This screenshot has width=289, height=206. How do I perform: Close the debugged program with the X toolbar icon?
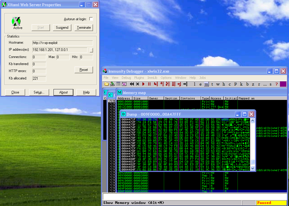(x=137, y=84)
